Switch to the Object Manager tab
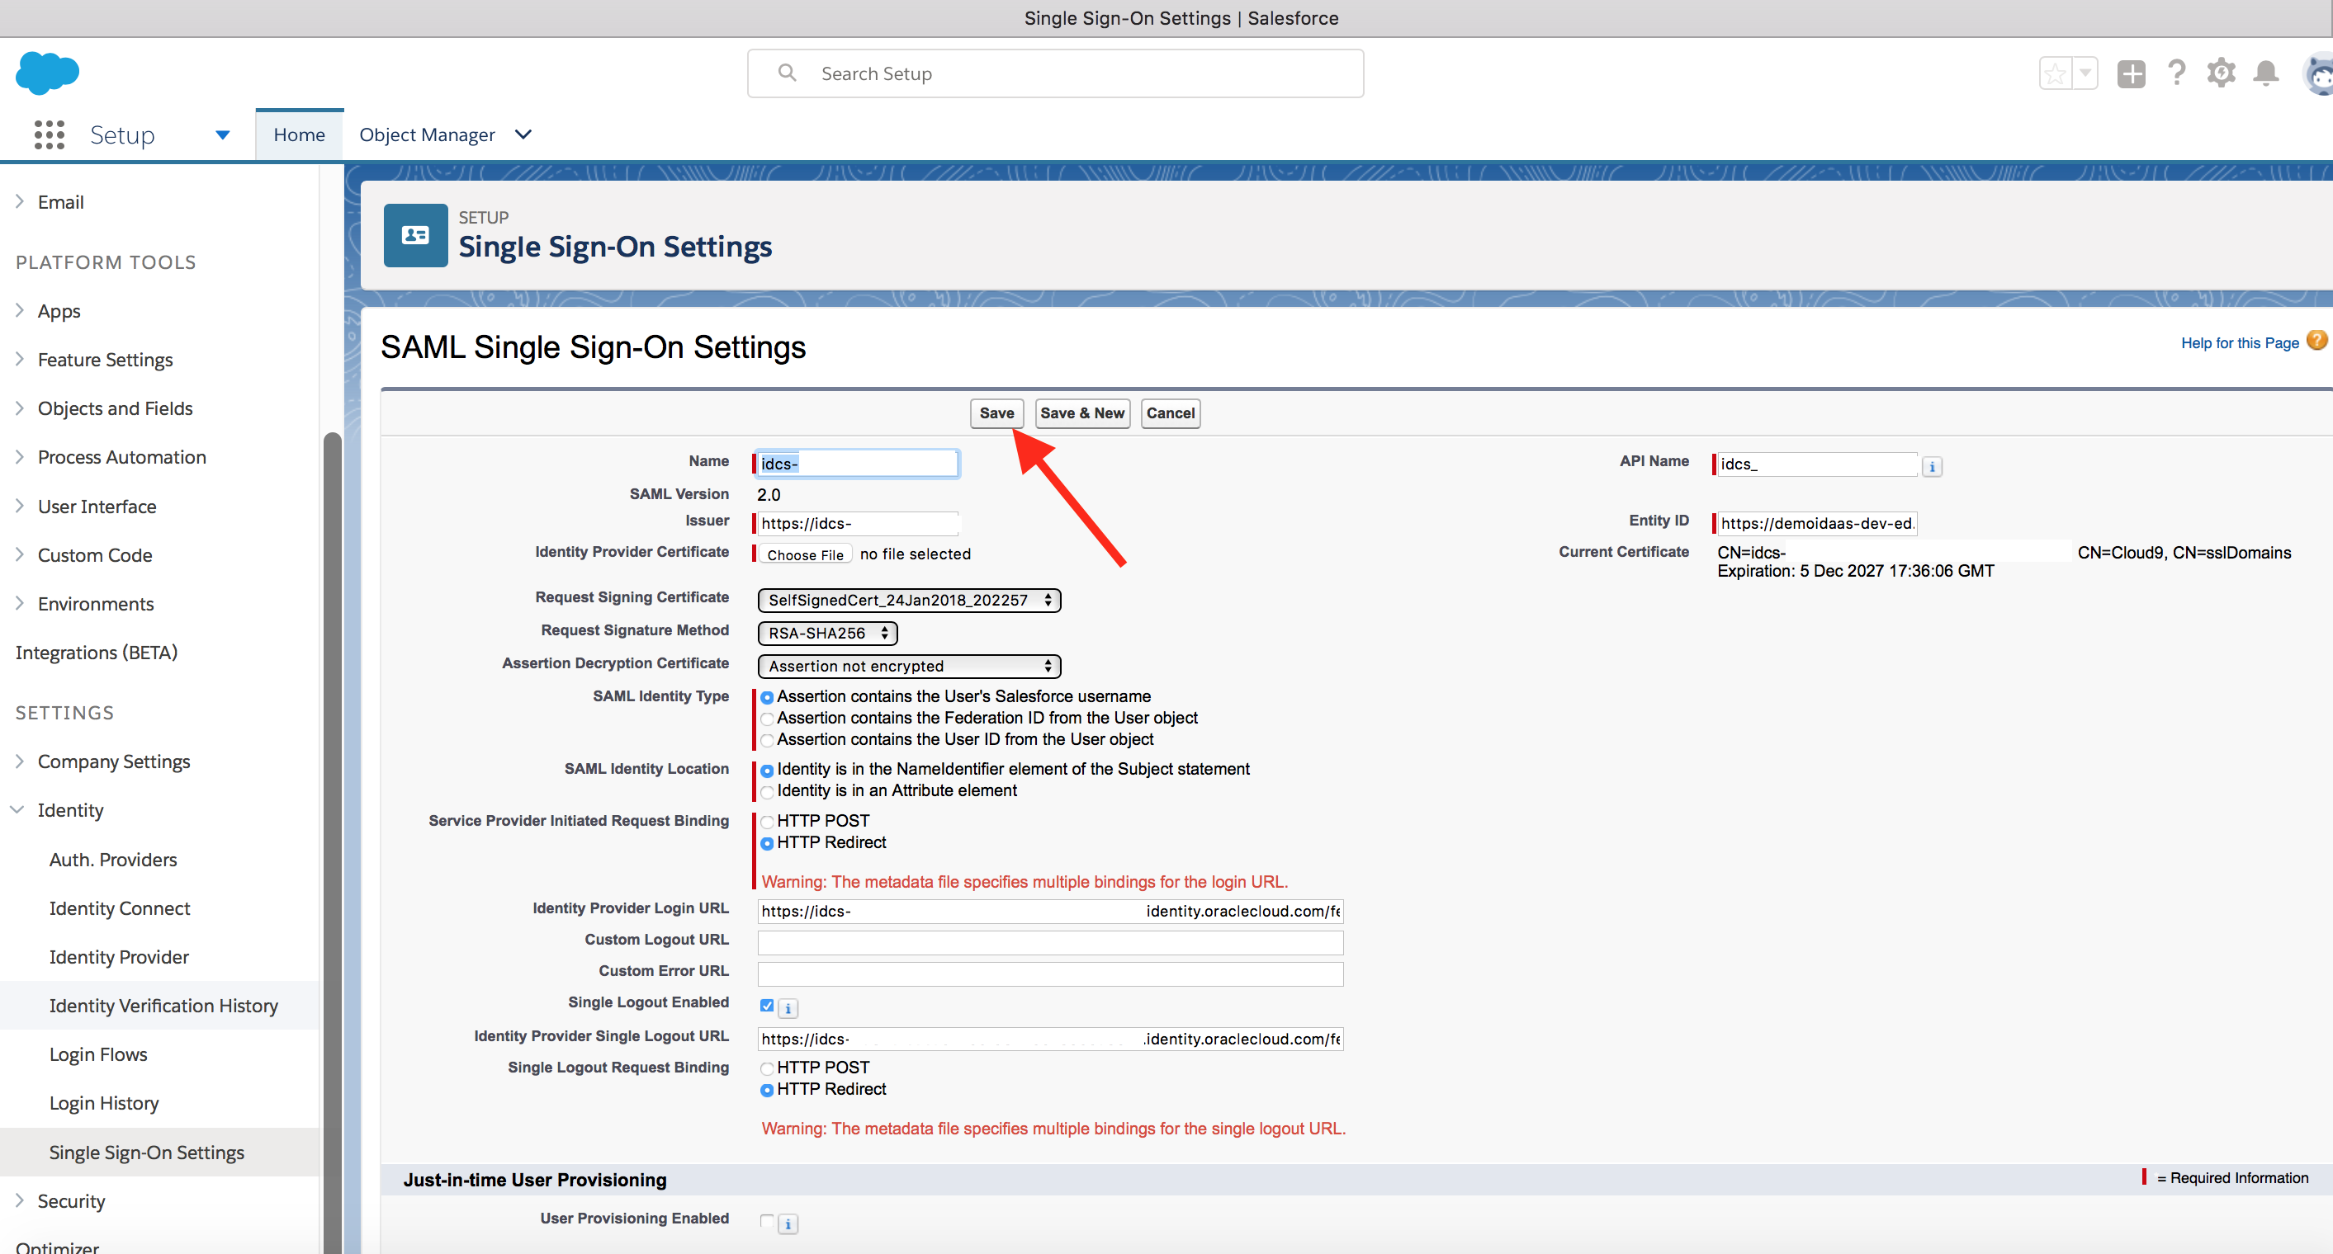The image size is (2333, 1254). click(x=427, y=134)
